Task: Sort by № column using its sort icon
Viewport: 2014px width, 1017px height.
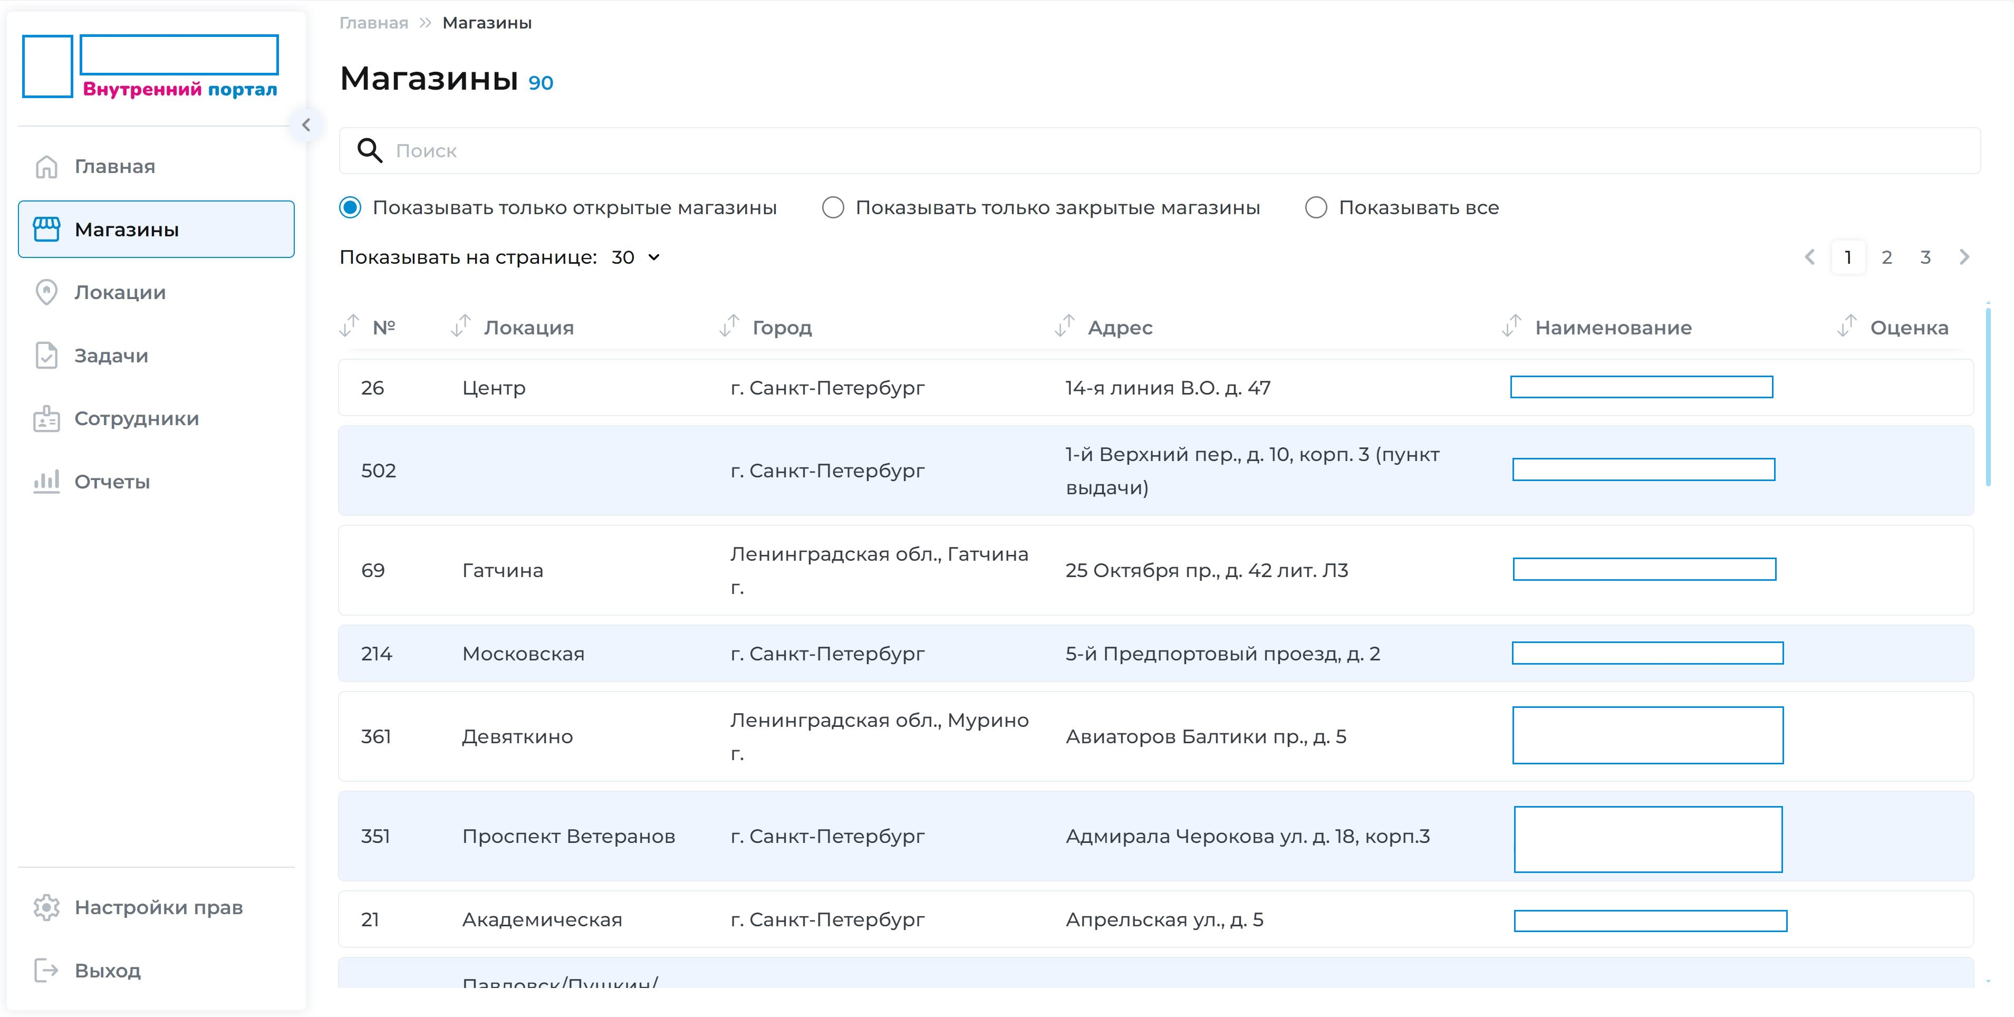Action: coord(350,325)
